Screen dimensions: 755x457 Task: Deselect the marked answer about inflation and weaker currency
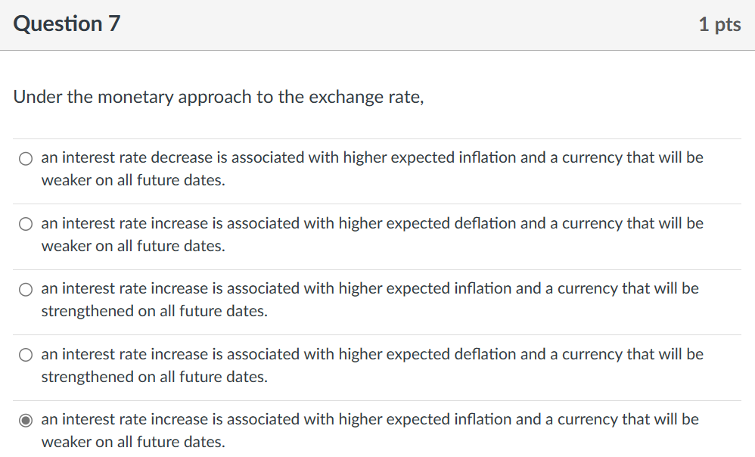click(25, 420)
